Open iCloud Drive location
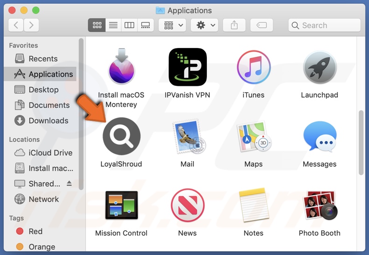The height and width of the screenshot is (255, 369). [x=40, y=153]
